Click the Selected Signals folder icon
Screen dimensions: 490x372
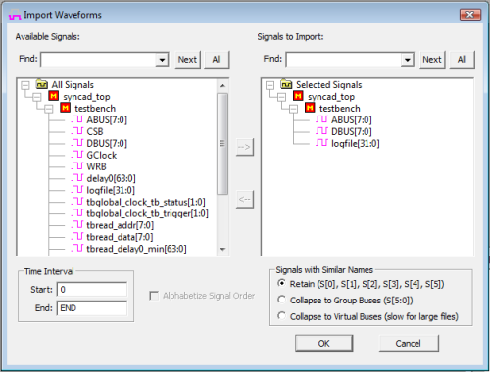[286, 84]
